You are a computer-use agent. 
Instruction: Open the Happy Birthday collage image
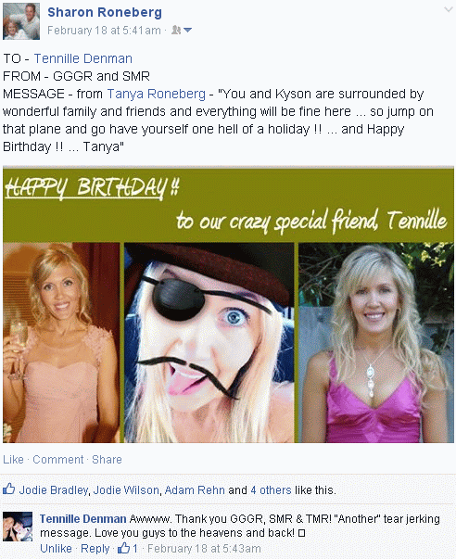point(228,305)
